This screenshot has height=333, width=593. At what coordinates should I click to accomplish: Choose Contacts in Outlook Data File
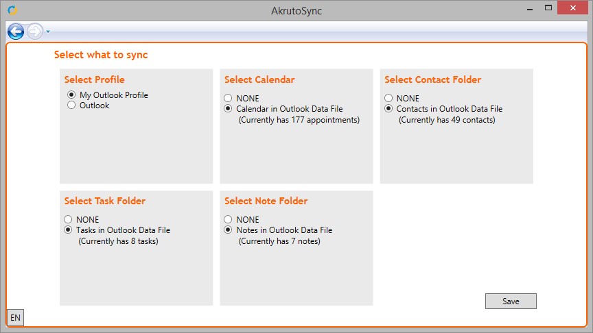388,109
